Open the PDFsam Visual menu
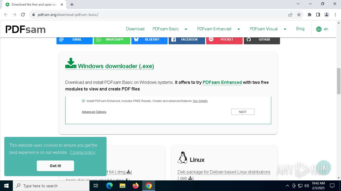The height and width of the screenshot is (191, 341). pos(264,29)
